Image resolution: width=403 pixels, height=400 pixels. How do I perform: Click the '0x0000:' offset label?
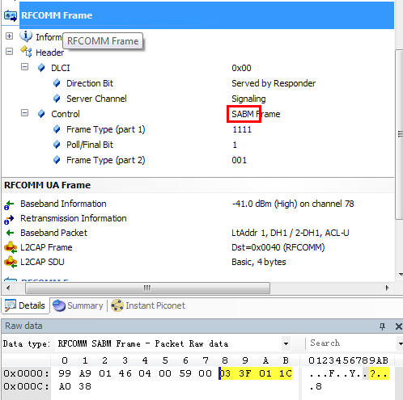[x=26, y=373]
